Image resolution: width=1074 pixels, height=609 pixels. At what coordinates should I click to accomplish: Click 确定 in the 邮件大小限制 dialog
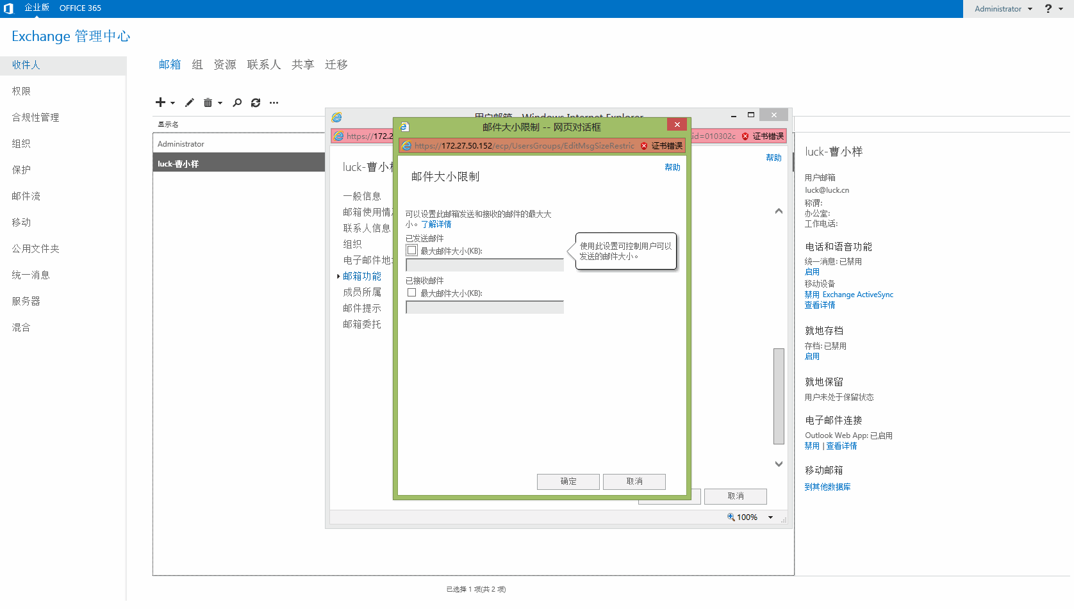point(568,482)
